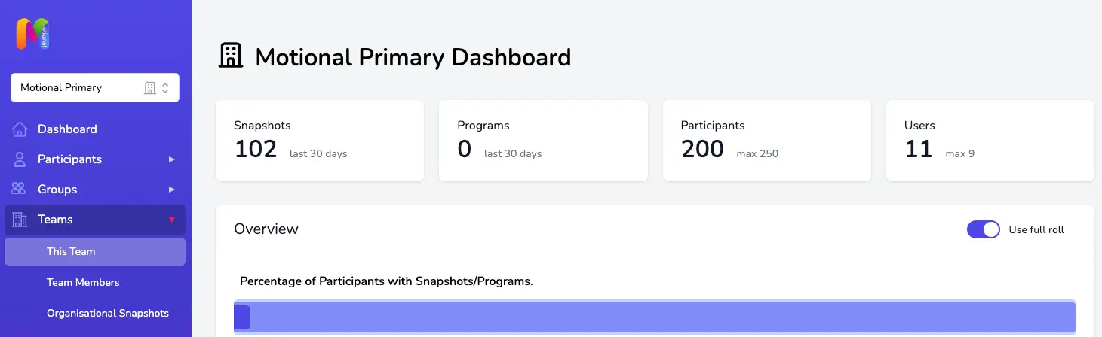Select This Team menu item

(95, 251)
